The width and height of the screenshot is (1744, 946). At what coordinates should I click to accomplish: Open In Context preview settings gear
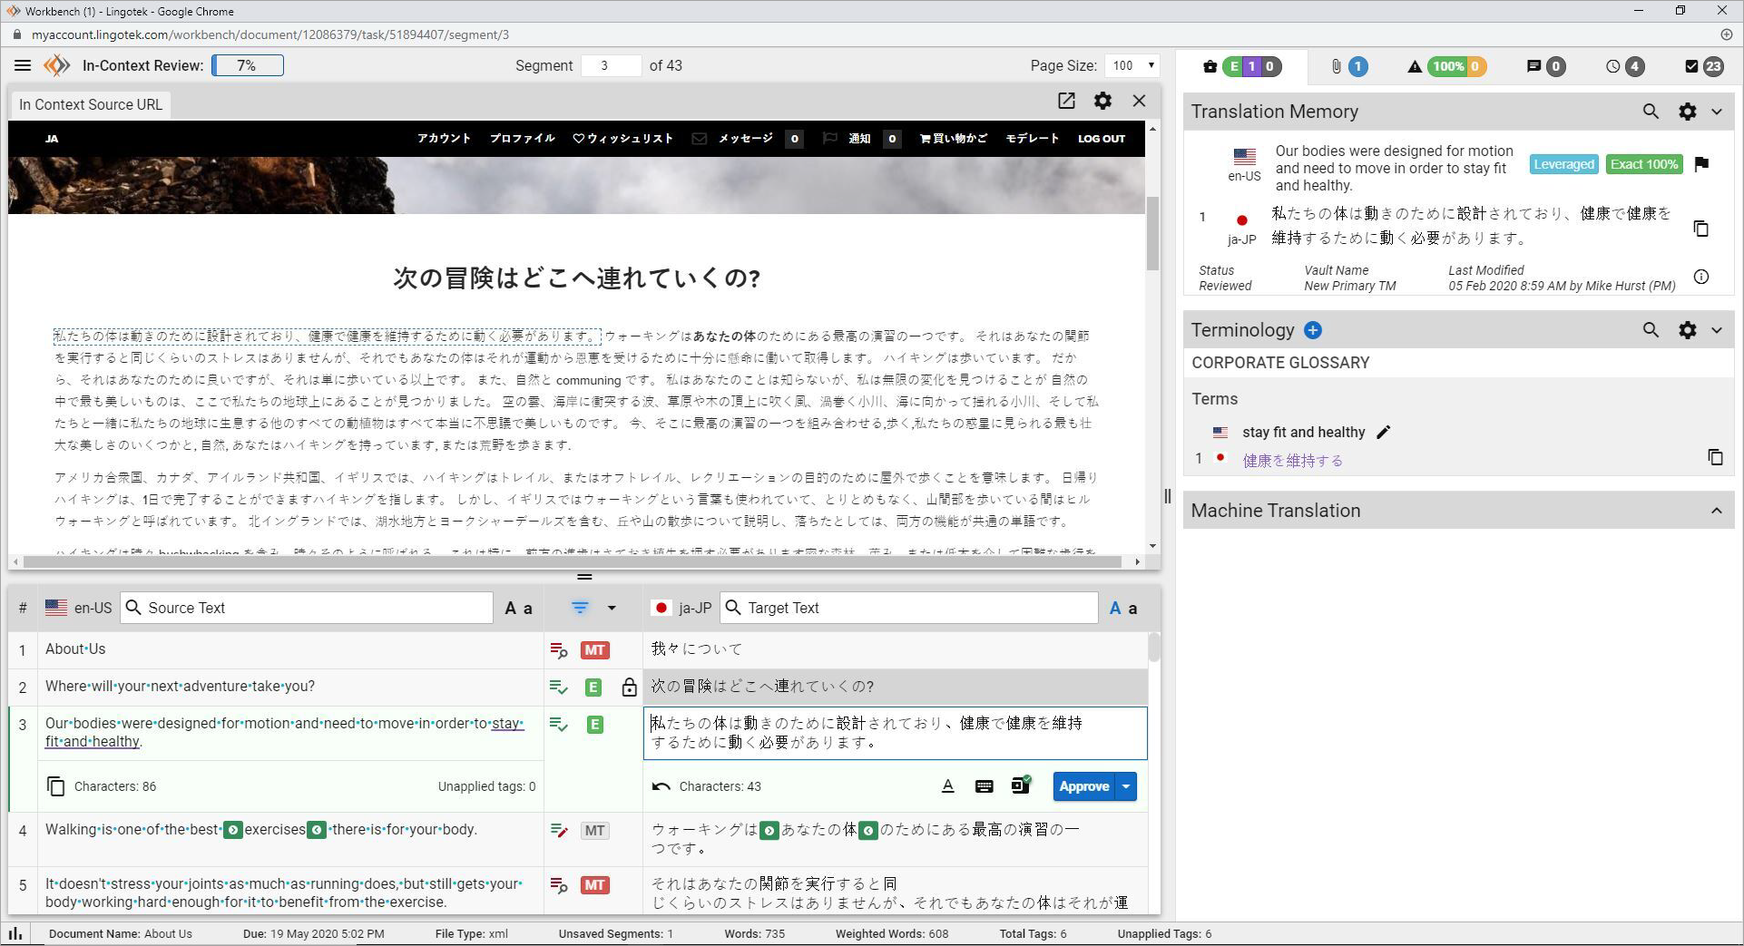[1102, 101]
